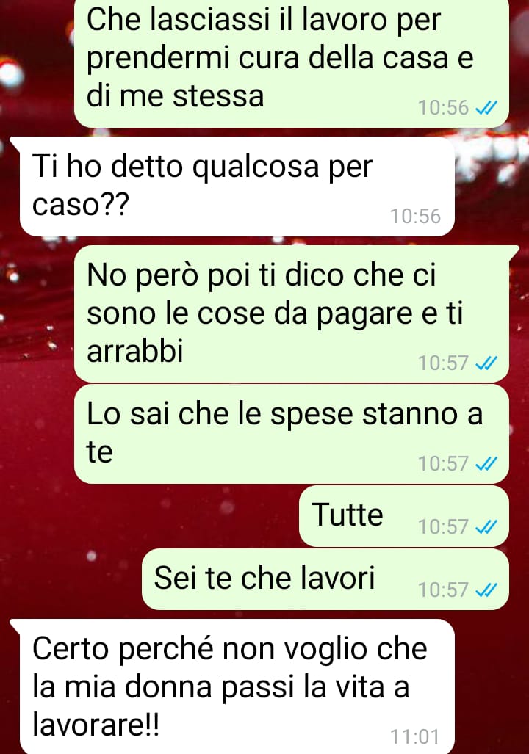Tap read checkmarks on "Tutte" message

coord(486,528)
